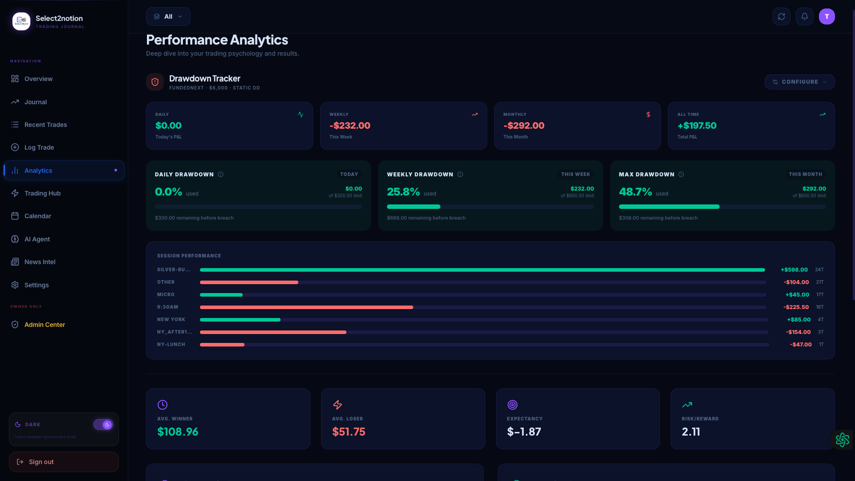
Task: Click the Avg. Winner clock icon
Action: [163, 405]
